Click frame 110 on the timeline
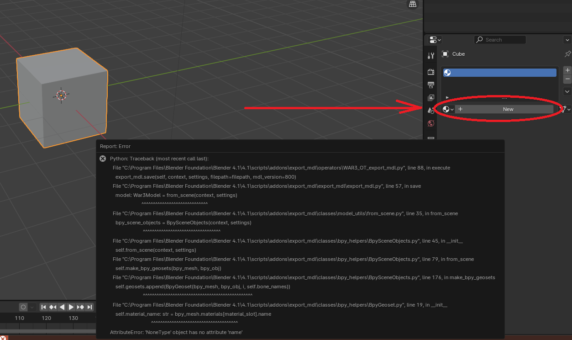 point(20,318)
